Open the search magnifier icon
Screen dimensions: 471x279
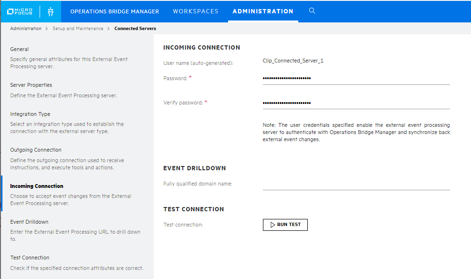[x=312, y=11]
